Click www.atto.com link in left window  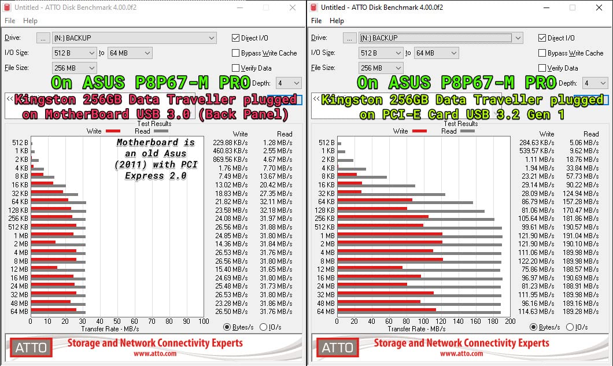coord(155,354)
